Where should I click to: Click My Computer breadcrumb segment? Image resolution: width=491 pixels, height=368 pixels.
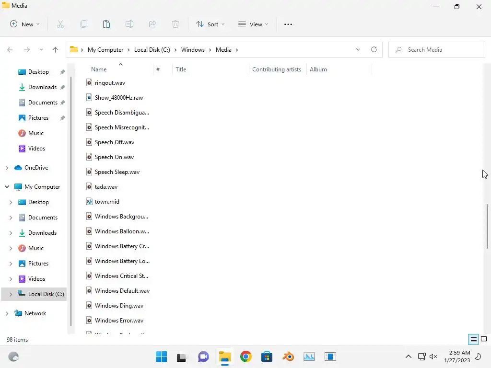click(x=105, y=50)
